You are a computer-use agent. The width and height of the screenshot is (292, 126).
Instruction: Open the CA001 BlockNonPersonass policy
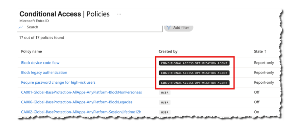coord(81,92)
